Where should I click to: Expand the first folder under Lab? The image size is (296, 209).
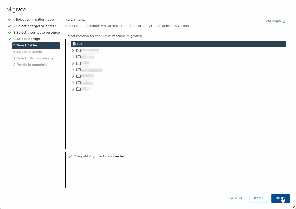(73, 50)
